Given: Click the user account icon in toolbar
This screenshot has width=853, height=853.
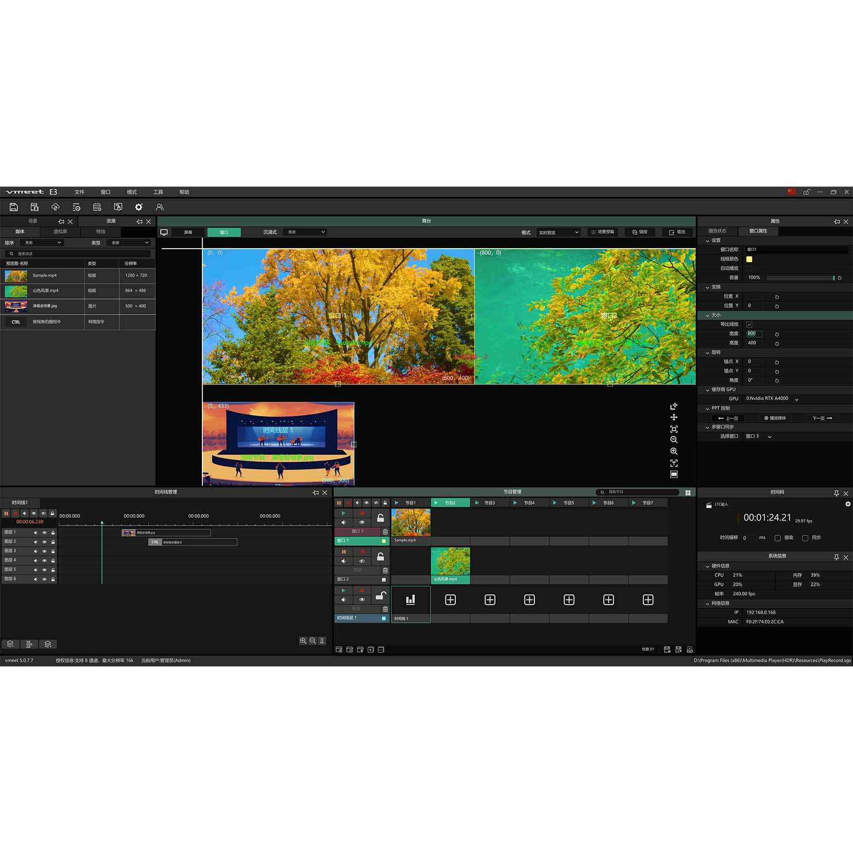Looking at the screenshot, I should (160, 207).
